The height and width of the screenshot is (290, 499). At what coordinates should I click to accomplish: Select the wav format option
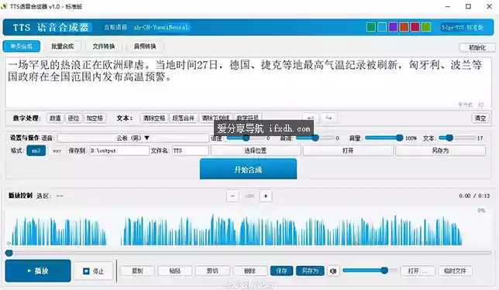(57, 151)
